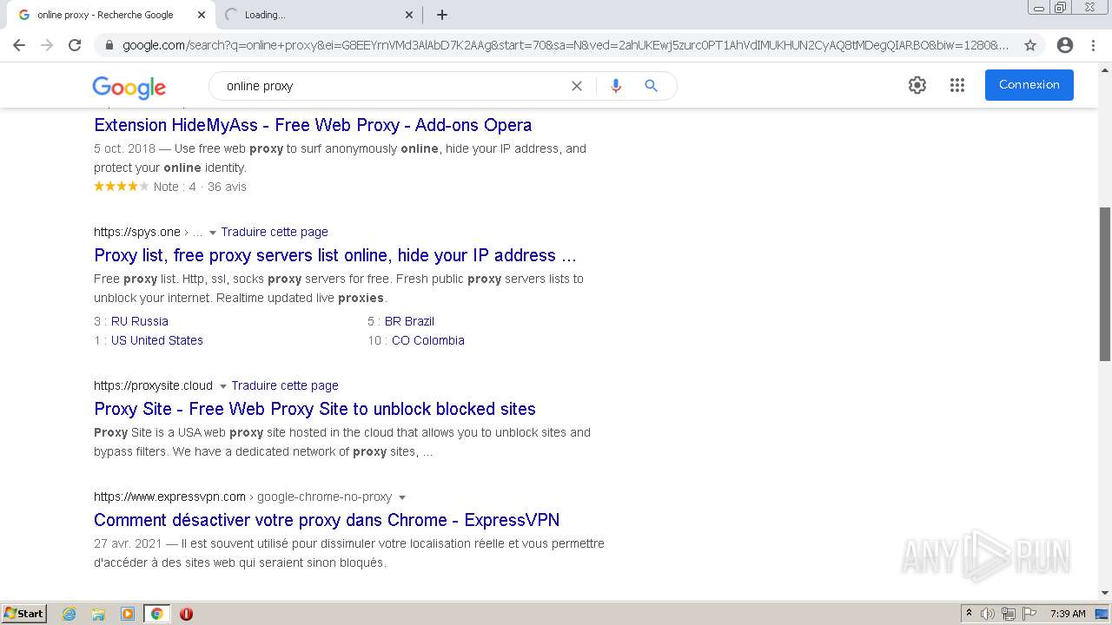1112x625 pixels.
Task: Go back to the previous page
Action: (x=19, y=45)
